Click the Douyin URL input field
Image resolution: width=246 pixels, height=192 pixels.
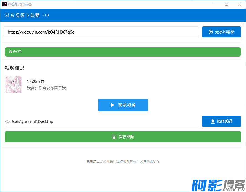(101, 32)
